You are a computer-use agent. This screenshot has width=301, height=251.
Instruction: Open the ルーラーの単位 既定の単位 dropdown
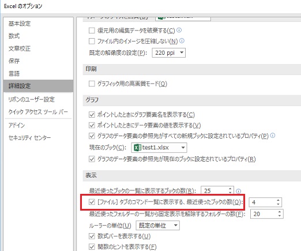coord(158,226)
